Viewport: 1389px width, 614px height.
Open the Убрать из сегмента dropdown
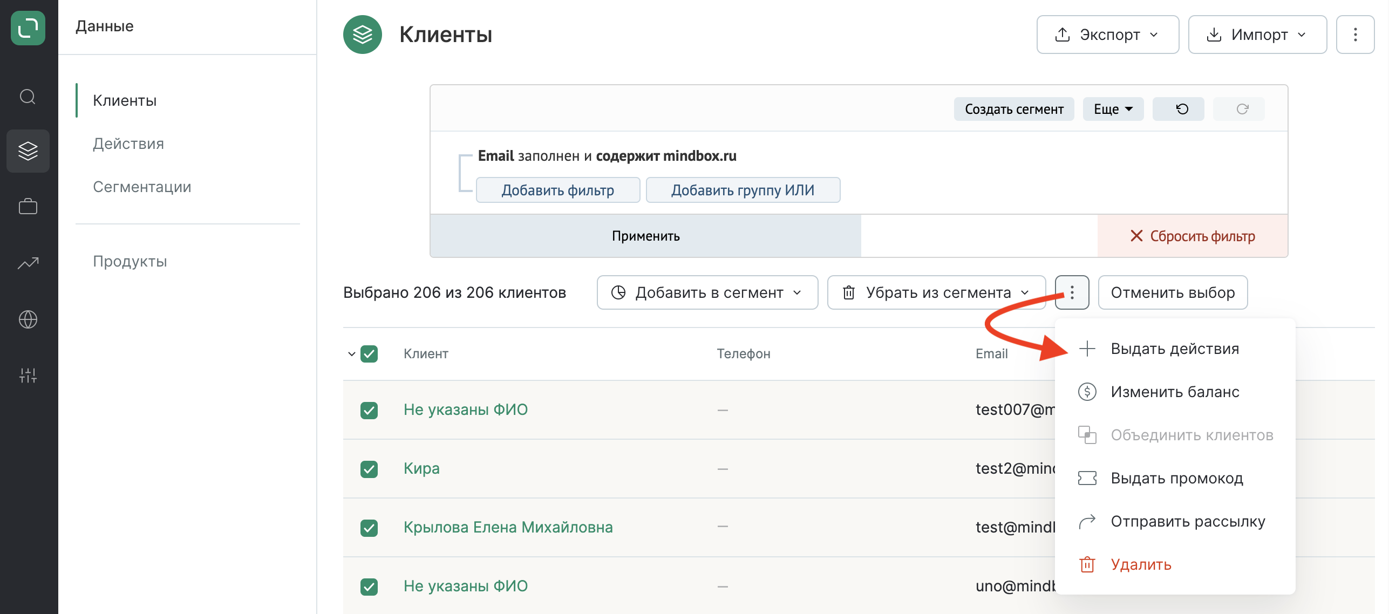click(936, 292)
